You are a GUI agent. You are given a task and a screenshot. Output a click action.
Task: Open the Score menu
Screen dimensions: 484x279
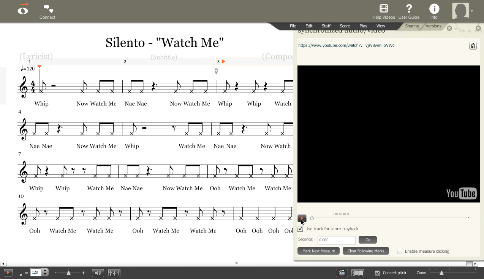coord(345,26)
